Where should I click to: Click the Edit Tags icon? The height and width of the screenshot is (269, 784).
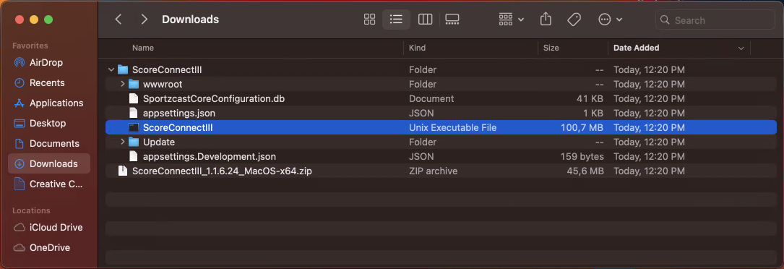574,20
